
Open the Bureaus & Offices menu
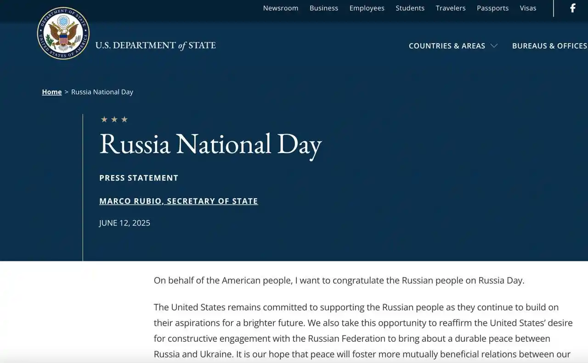(x=550, y=45)
